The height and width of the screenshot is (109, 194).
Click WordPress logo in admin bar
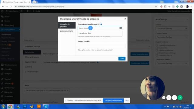pyautogui.click(x=2, y=11)
